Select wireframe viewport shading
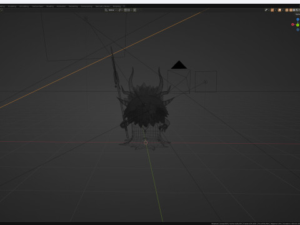Image resolution: width=300 pixels, height=225 pixels. [291, 10]
